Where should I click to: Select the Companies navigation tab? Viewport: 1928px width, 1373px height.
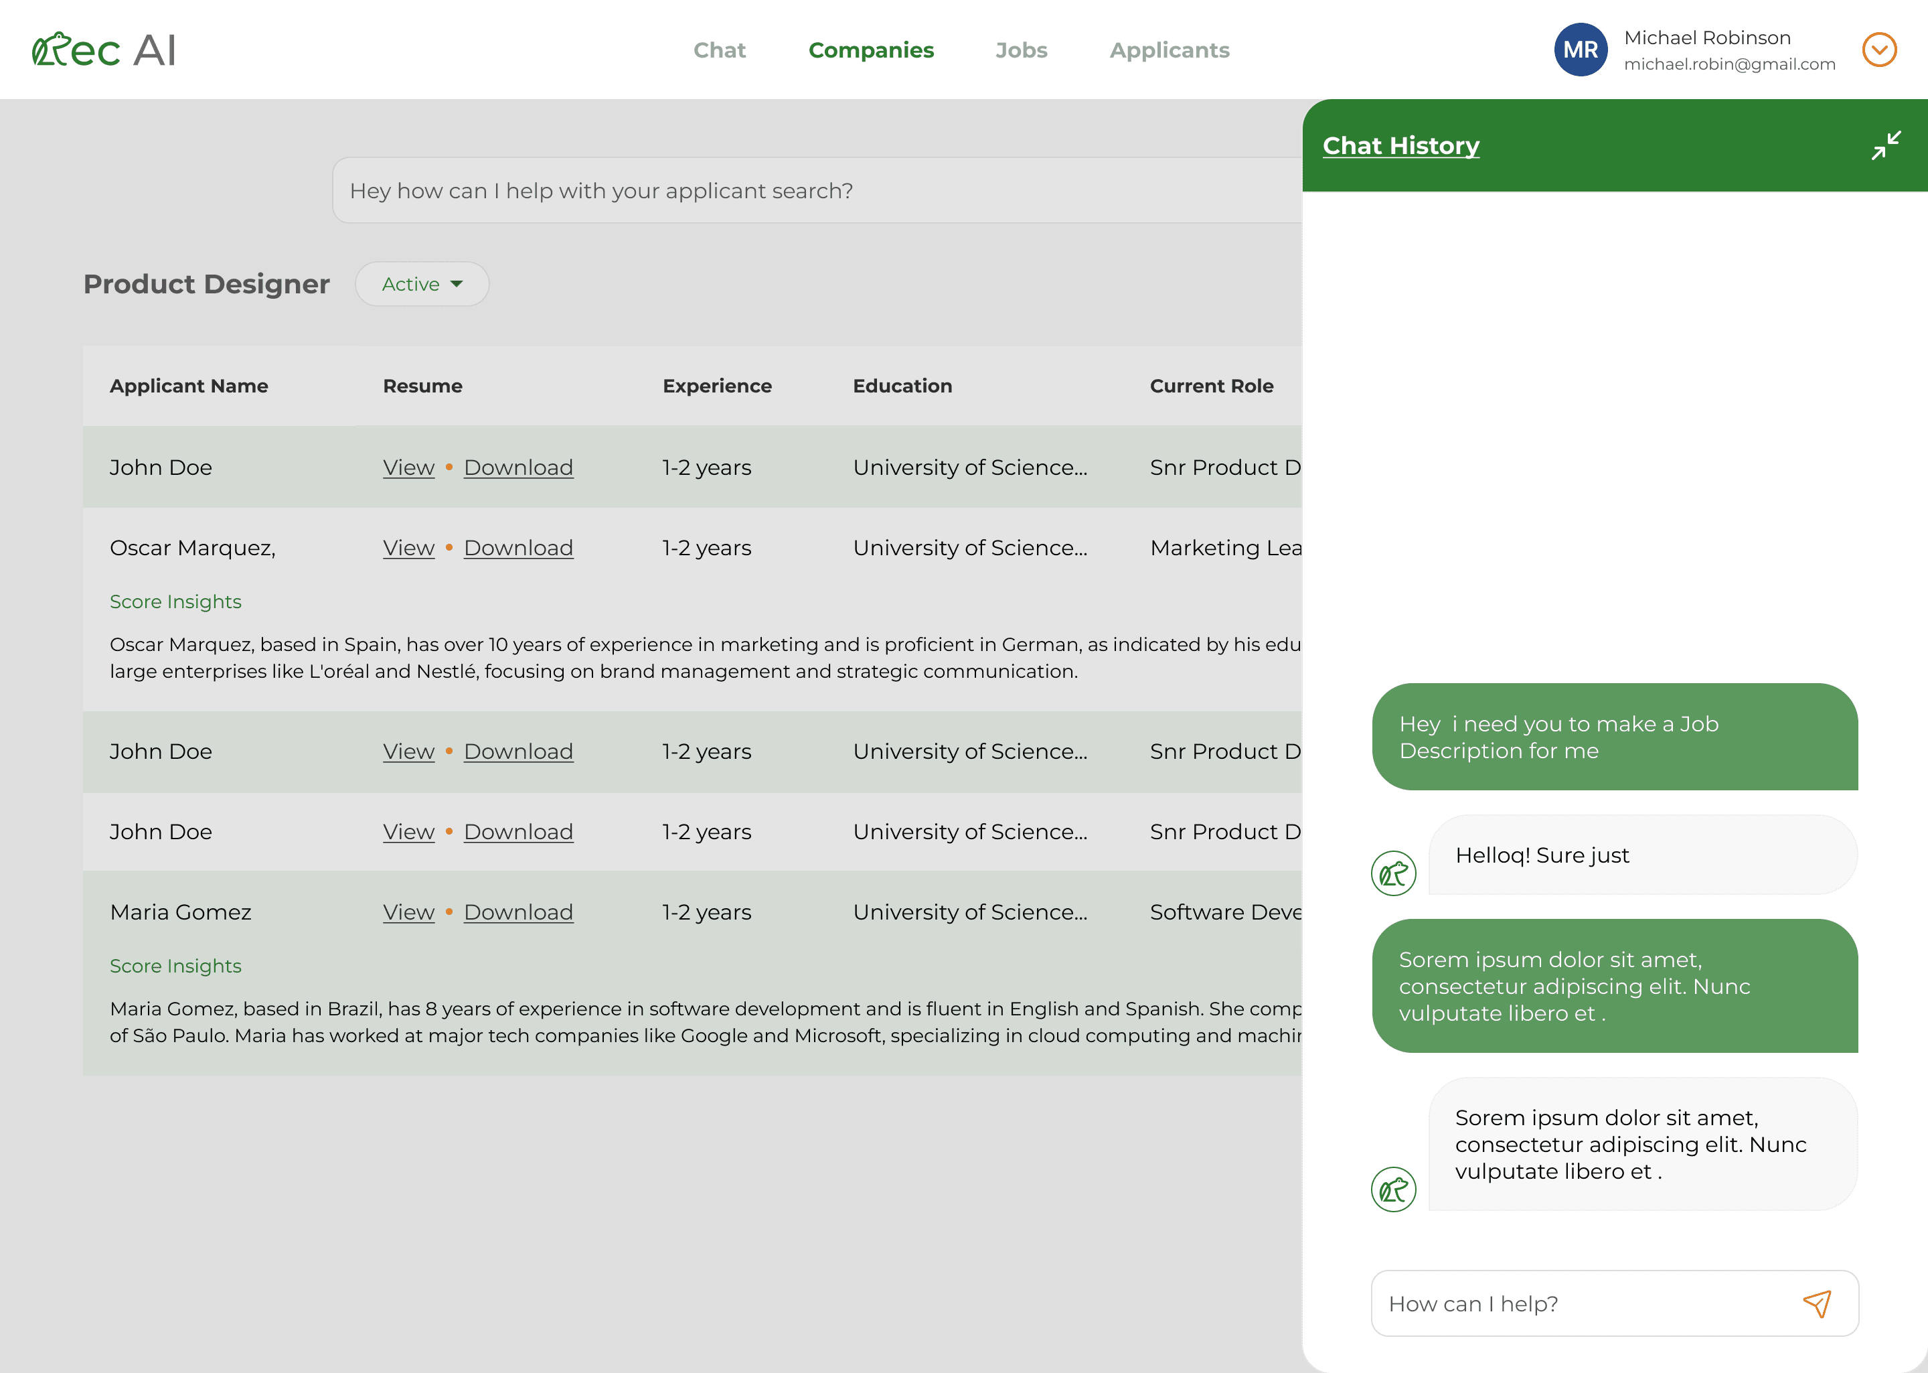point(871,50)
